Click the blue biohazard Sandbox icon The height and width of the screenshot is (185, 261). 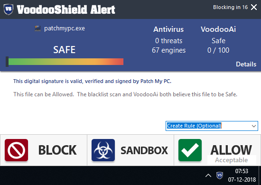(103, 150)
